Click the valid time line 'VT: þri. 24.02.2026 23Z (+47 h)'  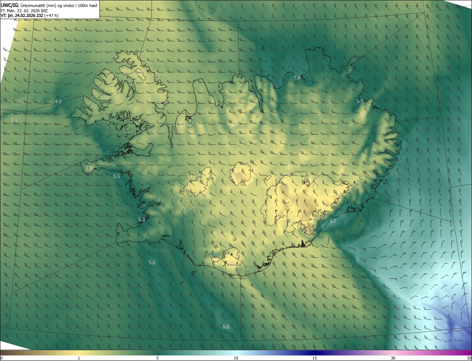click(29, 16)
